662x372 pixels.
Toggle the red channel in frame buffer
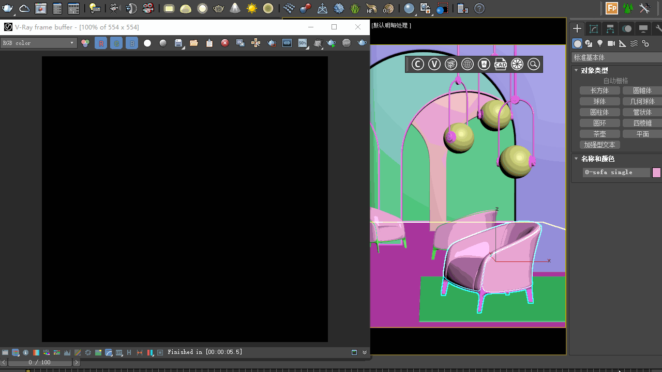101,43
